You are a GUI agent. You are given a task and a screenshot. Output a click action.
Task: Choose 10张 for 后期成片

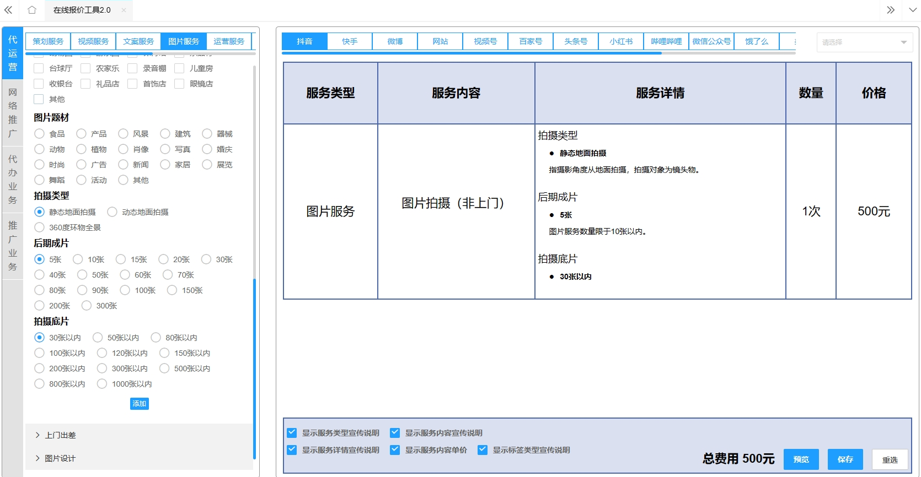point(78,259)
